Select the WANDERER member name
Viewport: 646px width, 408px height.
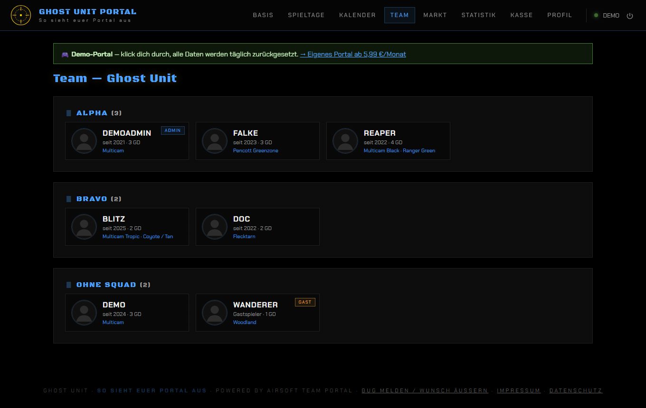point(256,305)
